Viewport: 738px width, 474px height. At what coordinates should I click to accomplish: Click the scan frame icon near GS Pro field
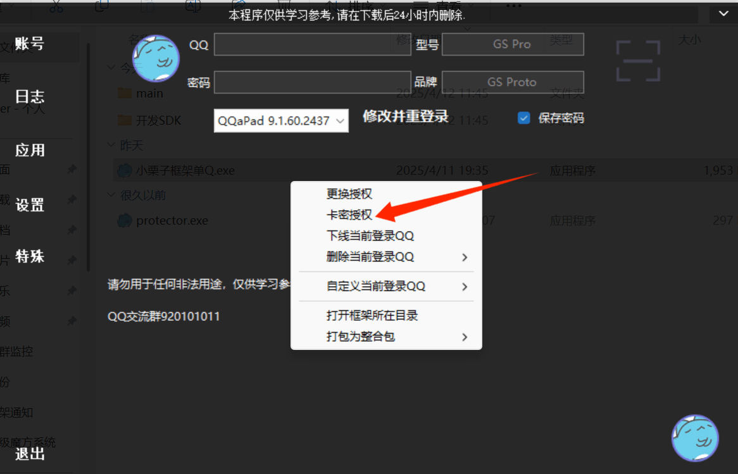[637, 61]
